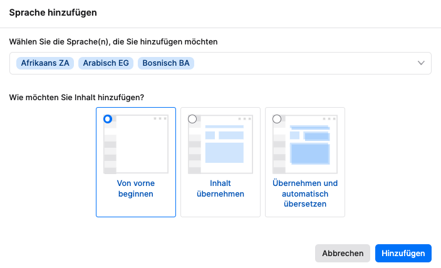Click the blank page preview thumbnail
This screenshot has width=441, height=268.
click(136, 144)
